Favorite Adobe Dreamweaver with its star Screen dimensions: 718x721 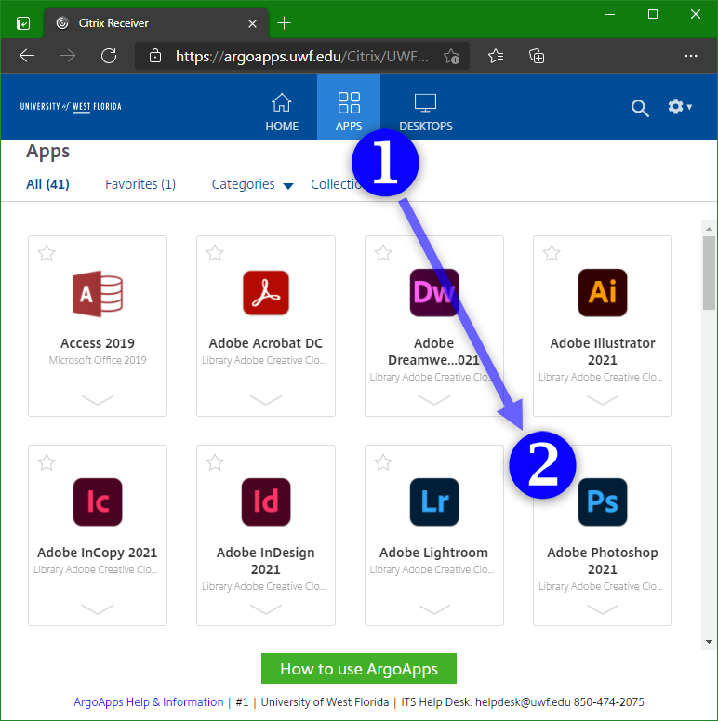(383, 253)
